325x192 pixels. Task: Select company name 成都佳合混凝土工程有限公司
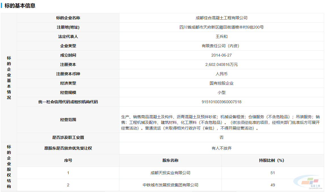click(x=221, y=18)
